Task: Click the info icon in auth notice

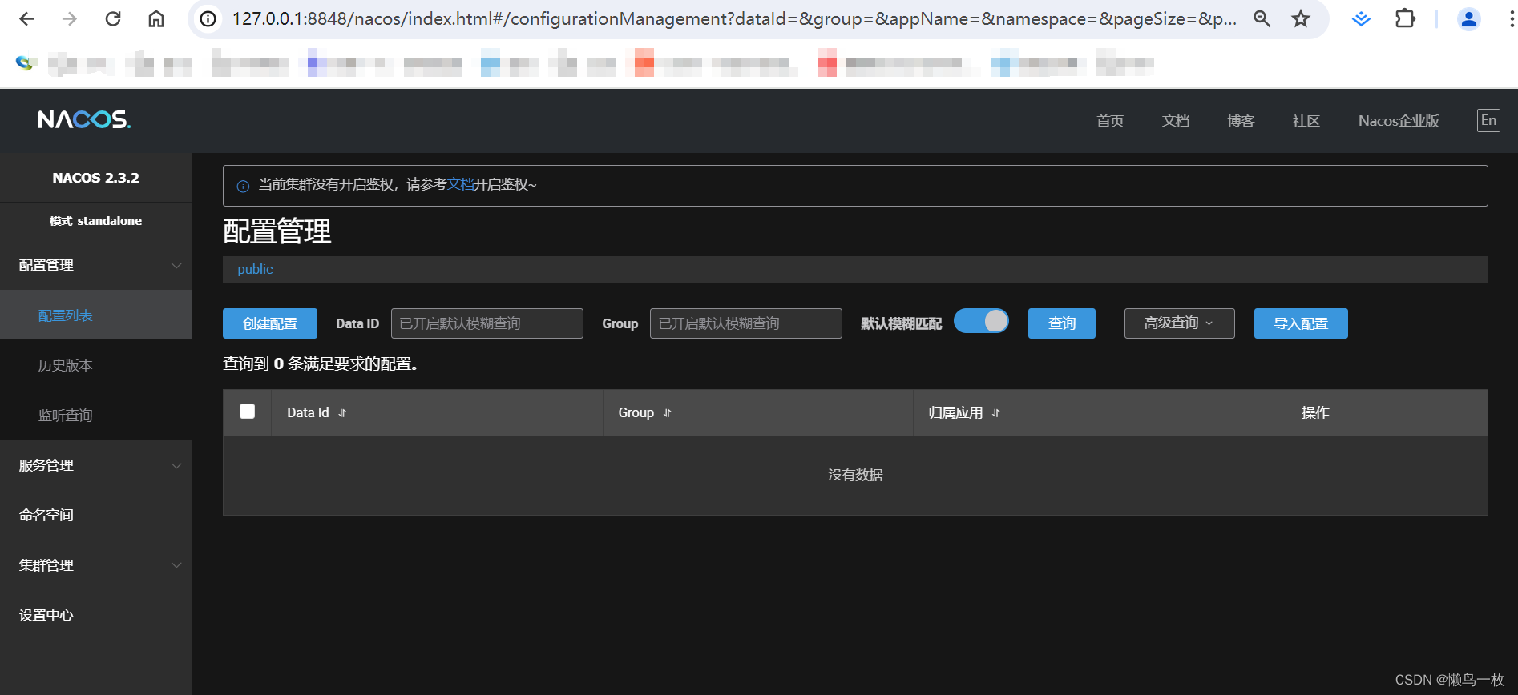Action: pyautogui.click(x=243, y=186)
